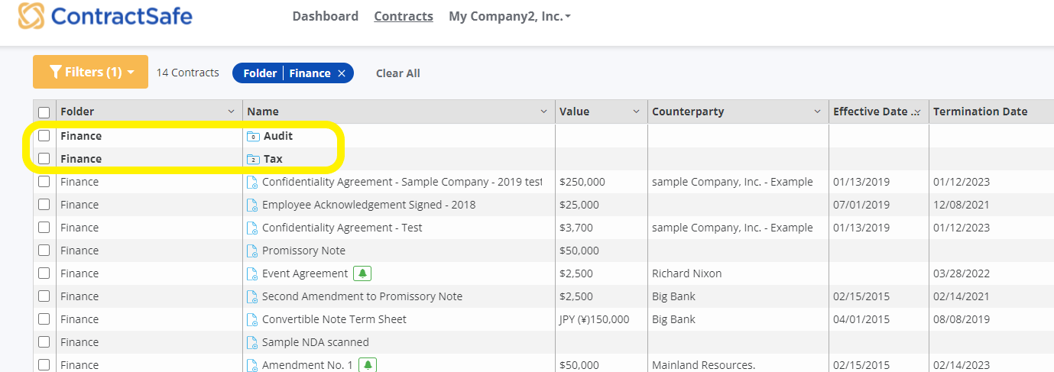The height and width of the screenshot is (372, 1054).
Task: Click the bell icon beside Event Agreement
Action: pos(362,273)
